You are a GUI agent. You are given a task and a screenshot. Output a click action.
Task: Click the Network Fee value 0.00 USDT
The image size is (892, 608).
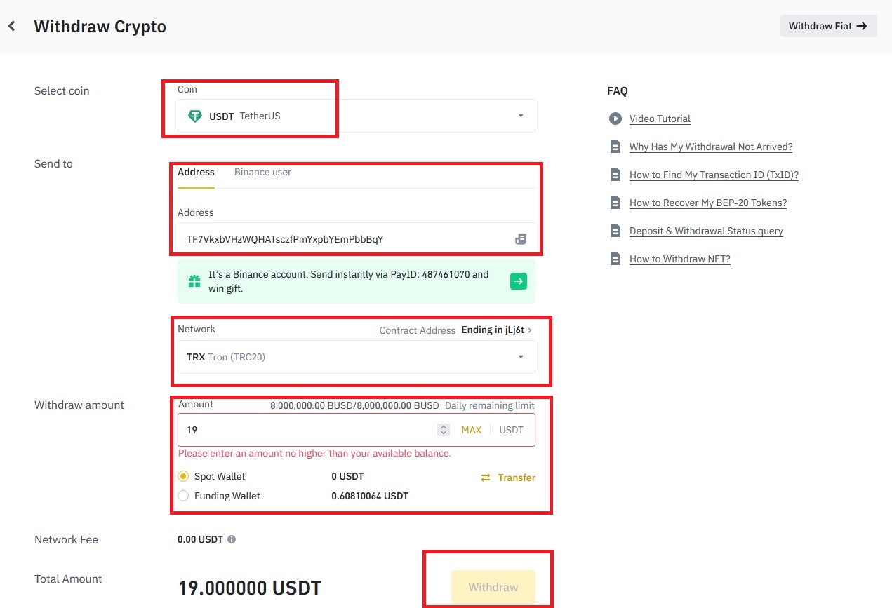pyautogui.click(x=200, y=540)
